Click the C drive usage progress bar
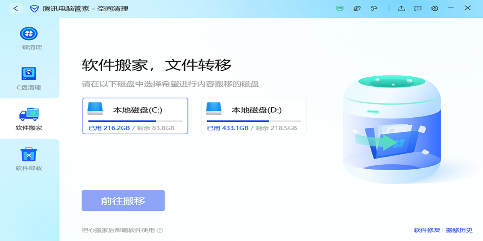Screen dimensions: 483x241 [134, 121]
